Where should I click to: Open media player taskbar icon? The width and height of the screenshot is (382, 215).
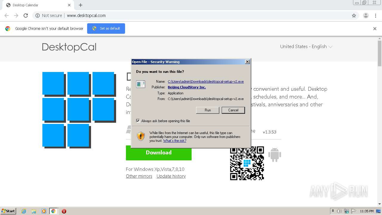(44, 211)
